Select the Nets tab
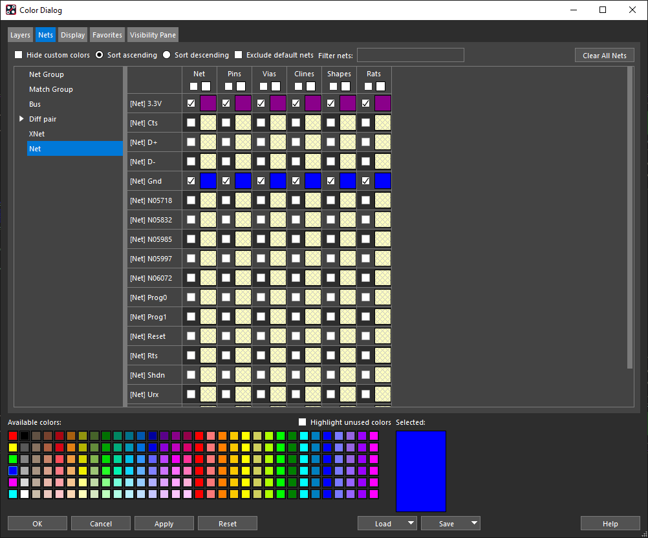This screenshot has height=538, width=648. [x=45, y=35]
